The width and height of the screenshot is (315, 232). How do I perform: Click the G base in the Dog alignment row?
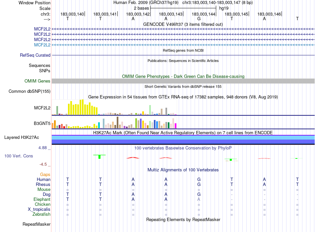[199, 194]
